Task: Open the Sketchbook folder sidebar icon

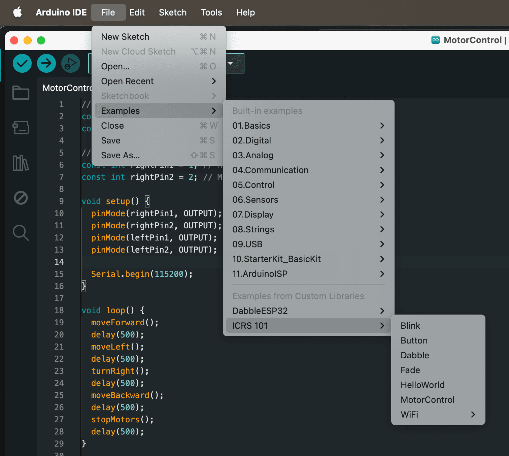Action: click(x=21, y=93)
